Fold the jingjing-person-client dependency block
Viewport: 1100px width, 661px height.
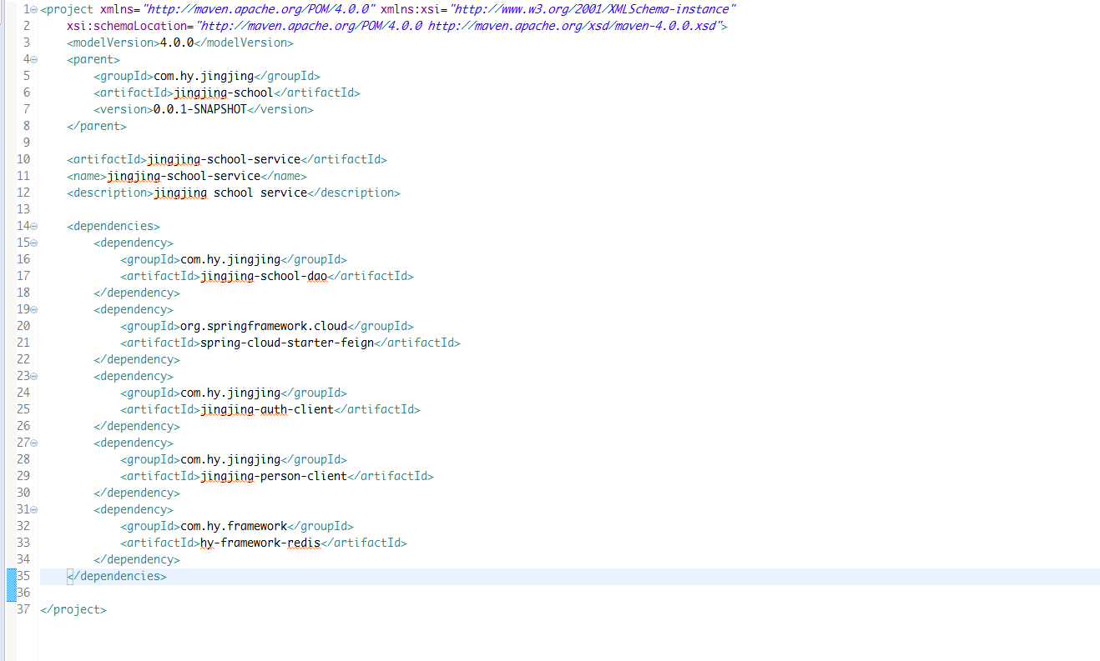coord(34,443)
